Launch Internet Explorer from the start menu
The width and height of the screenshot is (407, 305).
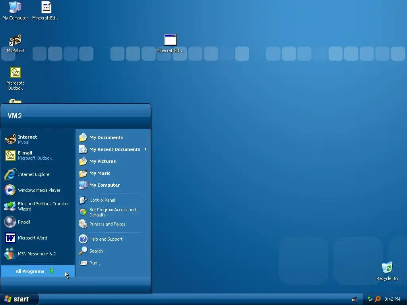click(38, 174)
